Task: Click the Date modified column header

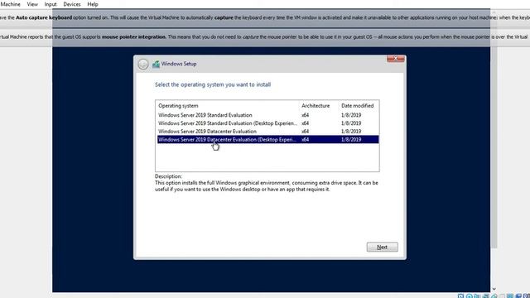Action: point(357,106)
